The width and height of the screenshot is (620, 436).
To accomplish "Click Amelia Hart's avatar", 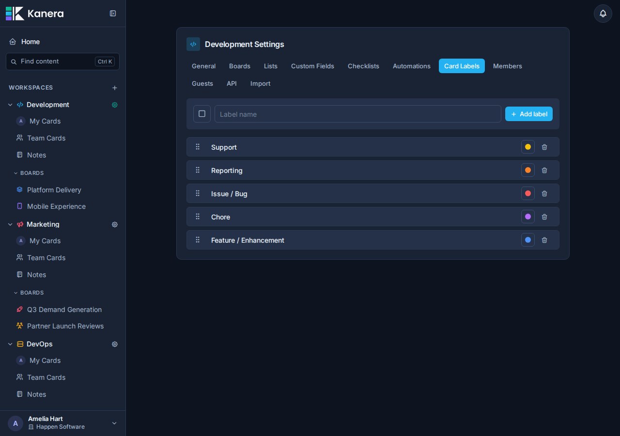I will click(15, 423).
